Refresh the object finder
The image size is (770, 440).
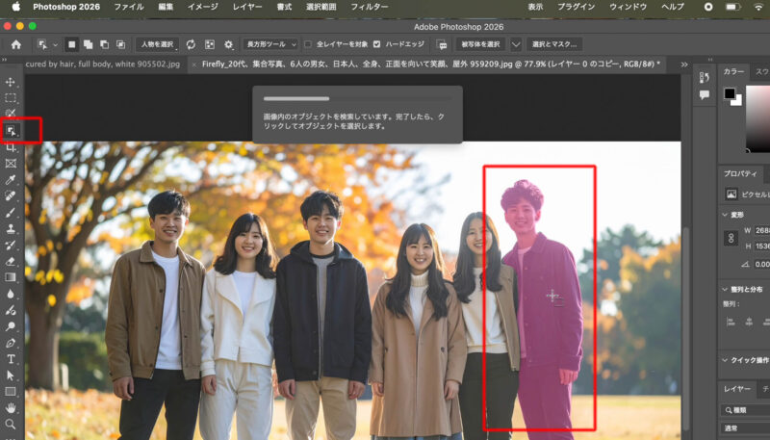coord(191,44)
